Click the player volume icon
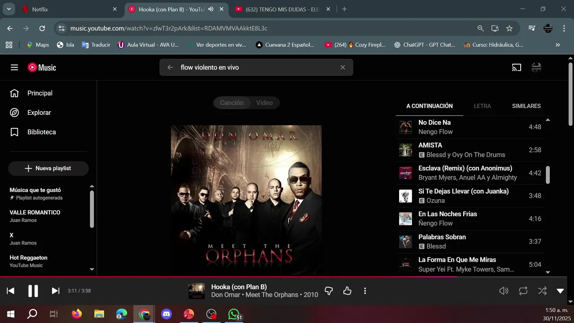The width and height of the screenshot is (574, 323). click(x=504, y=291)
